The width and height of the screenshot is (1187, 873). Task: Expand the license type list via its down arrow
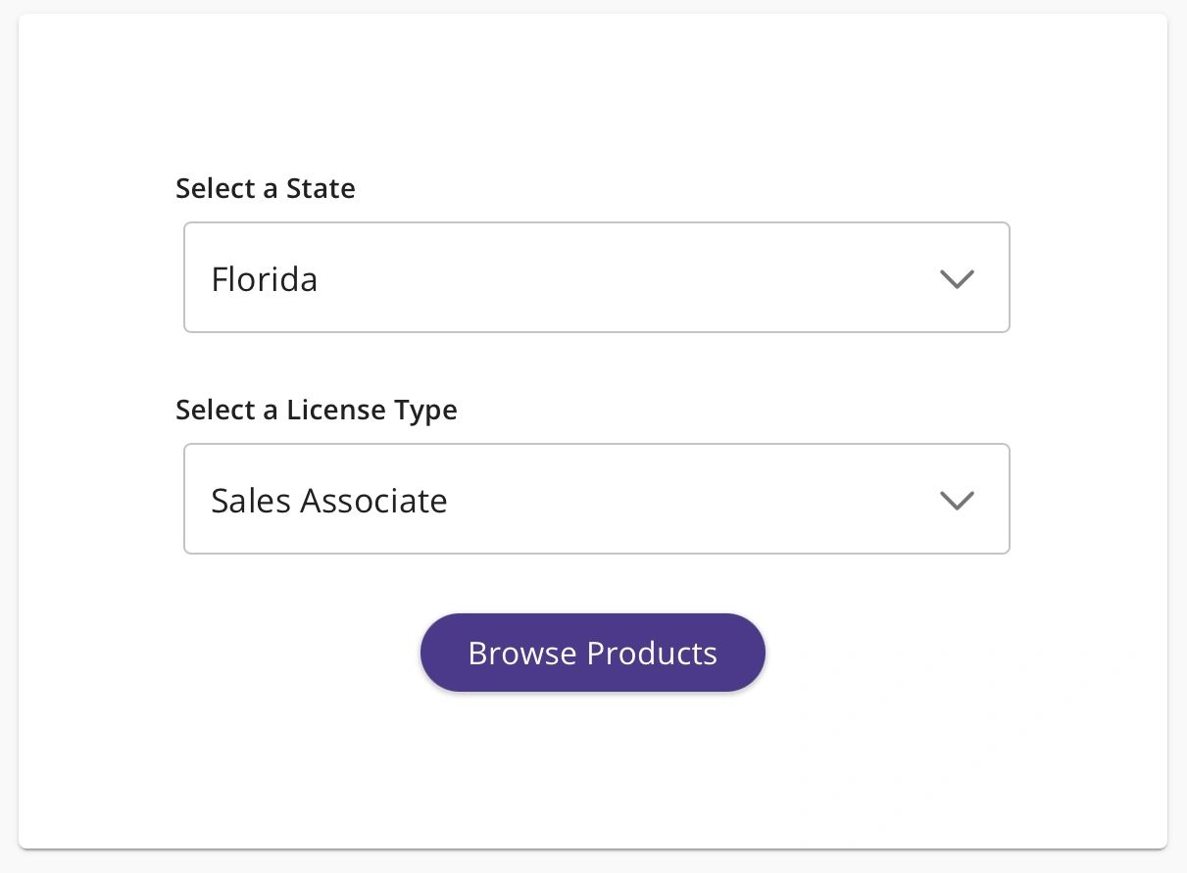pyautogui.click(x=957, y=501)
